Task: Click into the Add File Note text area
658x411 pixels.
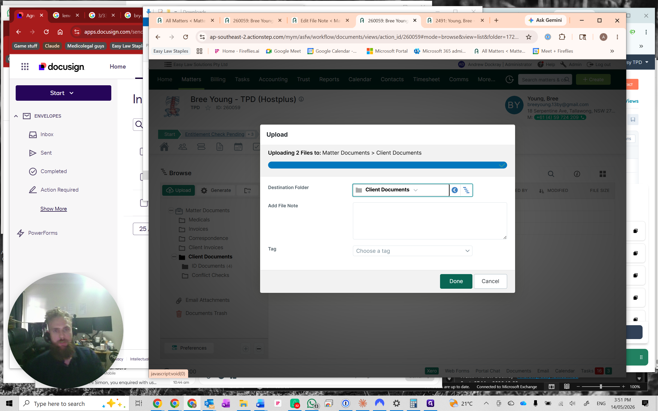Action: [429, 221]
